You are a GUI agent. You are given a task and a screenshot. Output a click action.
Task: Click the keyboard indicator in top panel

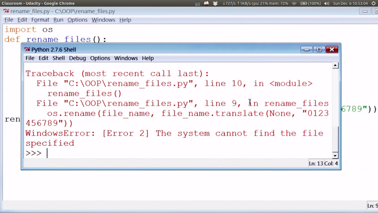coord(197,3)
